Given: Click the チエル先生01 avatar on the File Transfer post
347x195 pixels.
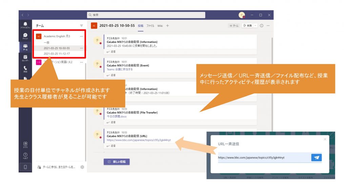Looking at the screenshot, I should coord(97,111).
